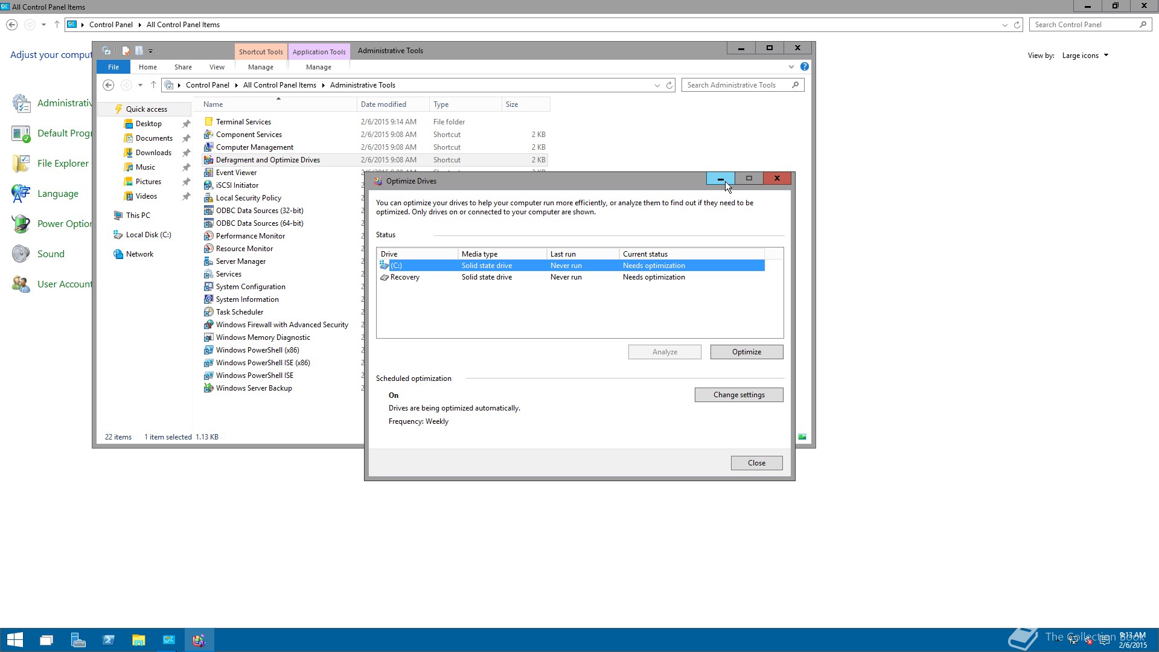Click the Optimize button
This screenshot has height=652, width=1159.
747,352
